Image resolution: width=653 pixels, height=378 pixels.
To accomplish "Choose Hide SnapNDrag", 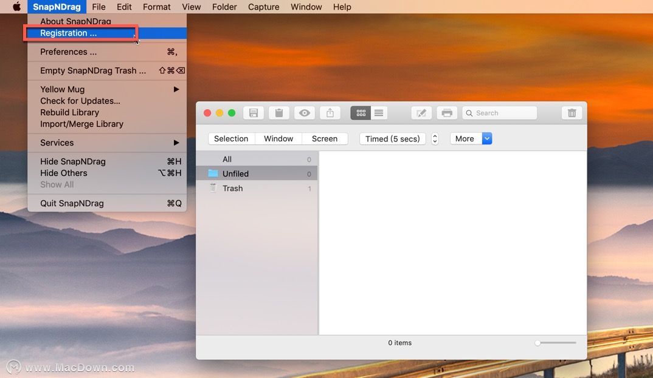I will 107,161.
